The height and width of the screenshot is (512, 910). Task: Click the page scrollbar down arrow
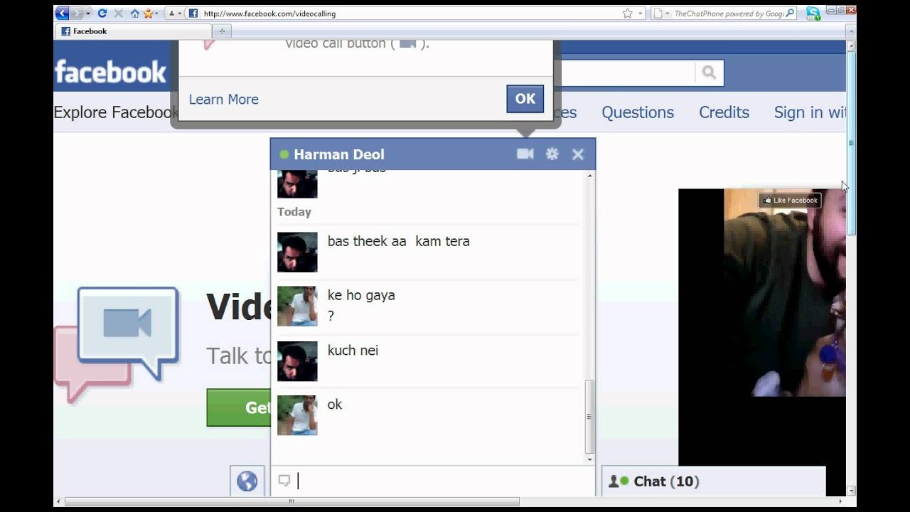[x=851, y=490]
